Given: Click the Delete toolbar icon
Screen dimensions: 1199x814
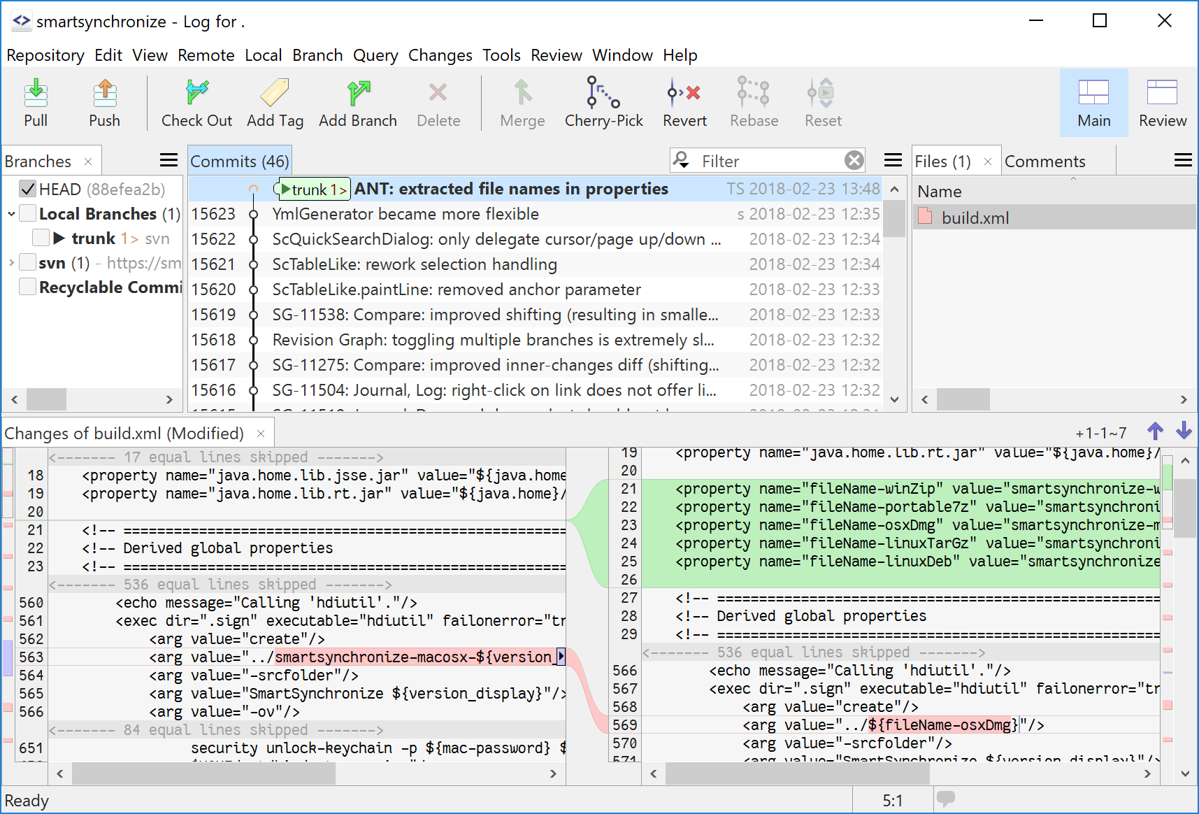Looking at the screenshot, I should click(x=438, y=92).
